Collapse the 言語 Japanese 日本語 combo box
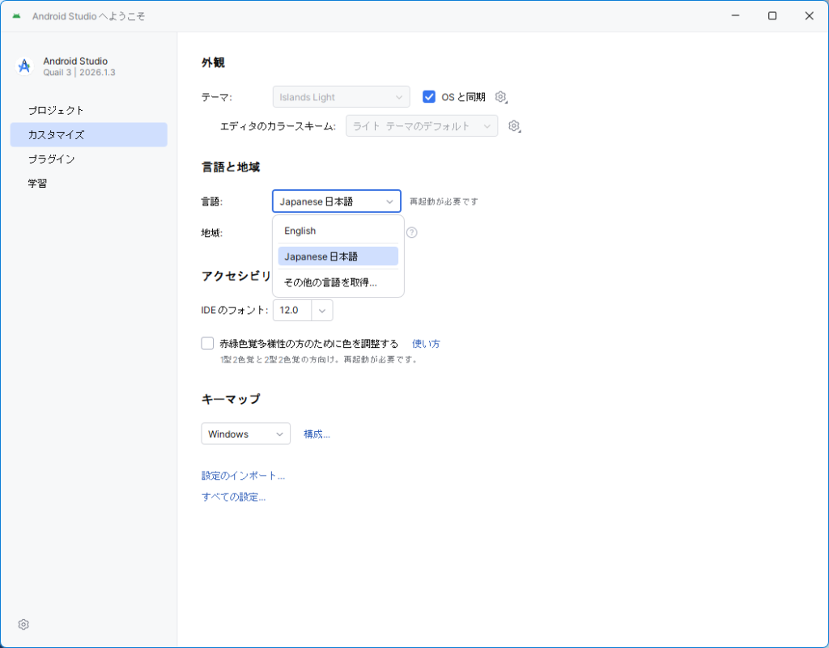The width and height of the screenshot is (829, 648). coord(337,201)
